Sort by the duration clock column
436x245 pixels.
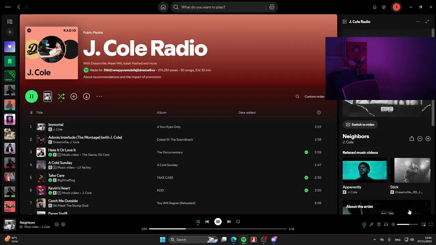[319, 113]
